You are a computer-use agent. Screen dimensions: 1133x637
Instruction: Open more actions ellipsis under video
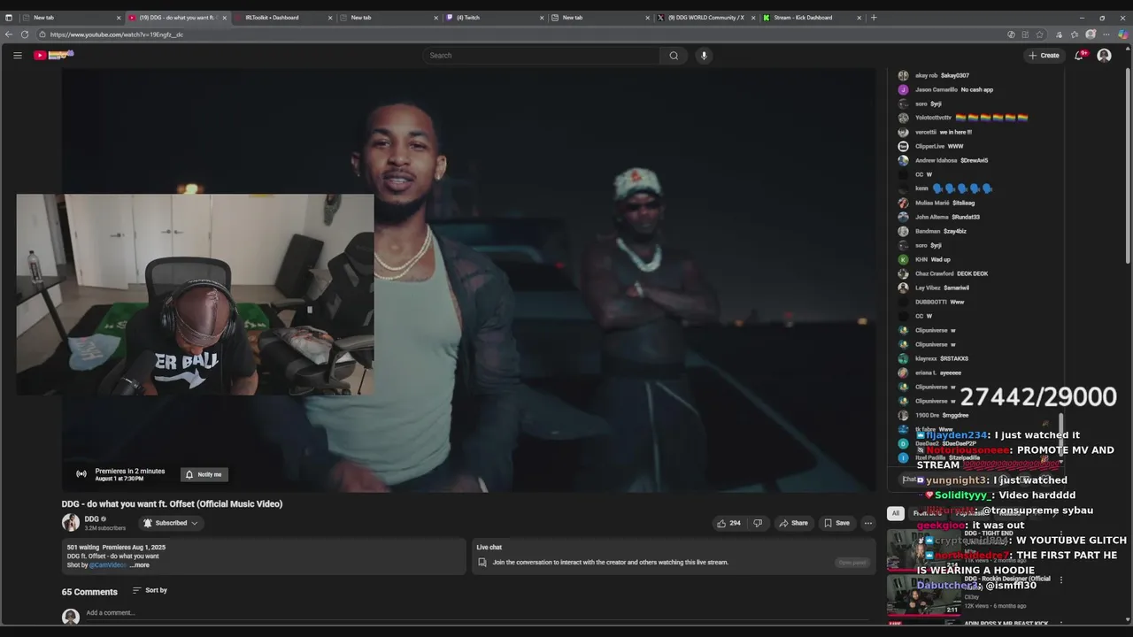(x=868, y=523)
